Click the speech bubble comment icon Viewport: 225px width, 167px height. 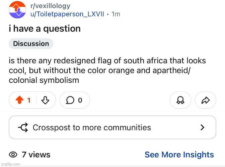tap(70, 100)
